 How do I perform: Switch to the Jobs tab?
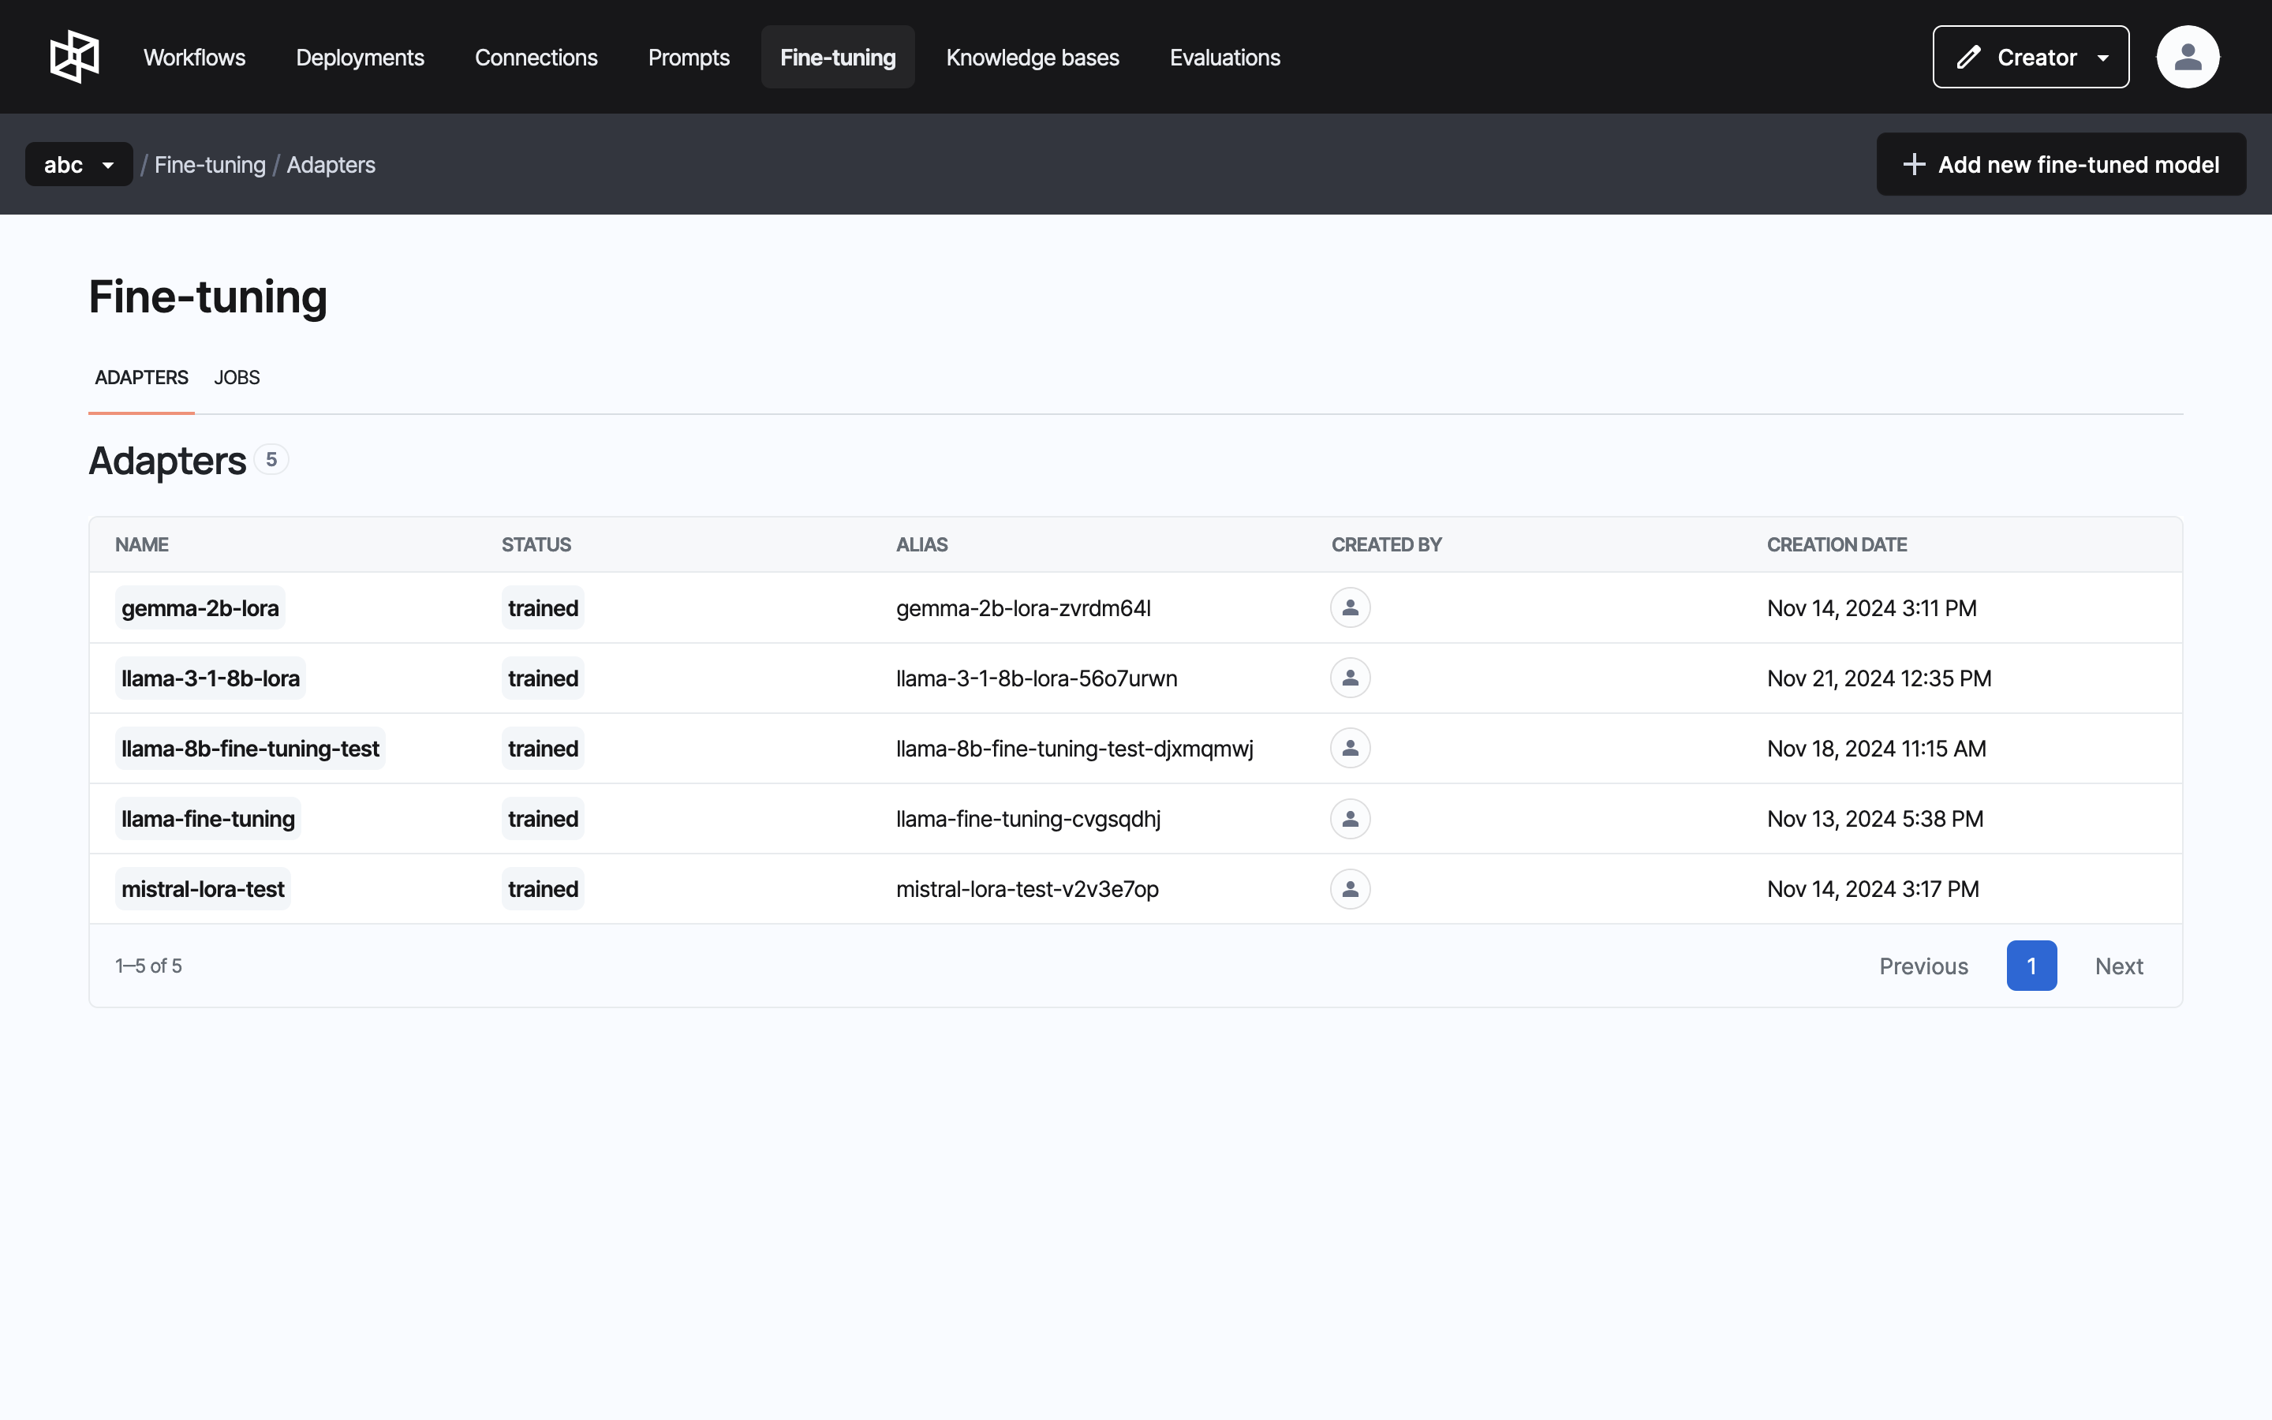237,378
